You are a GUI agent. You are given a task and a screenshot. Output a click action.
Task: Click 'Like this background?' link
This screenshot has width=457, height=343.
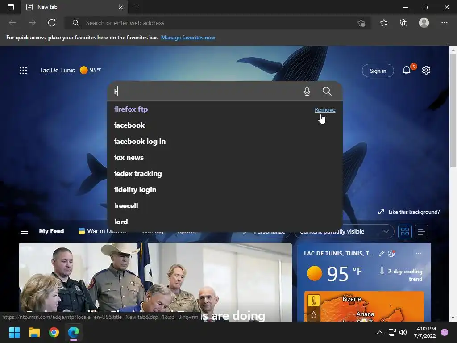(x=409, y=212)
